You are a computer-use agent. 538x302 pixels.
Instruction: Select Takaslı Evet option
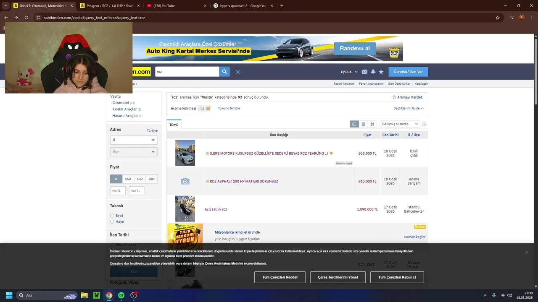tap(112, 216)
